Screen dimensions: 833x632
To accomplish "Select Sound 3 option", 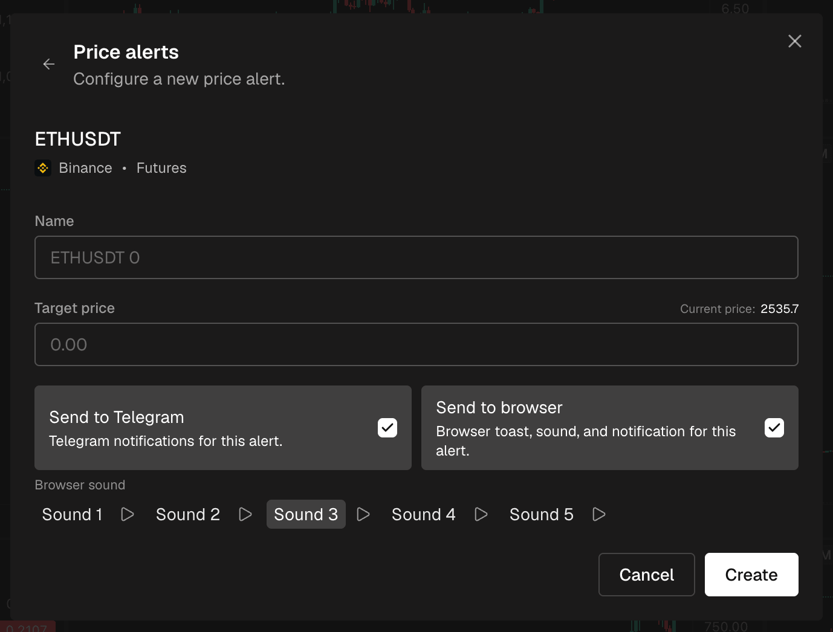I will (306, 514).
